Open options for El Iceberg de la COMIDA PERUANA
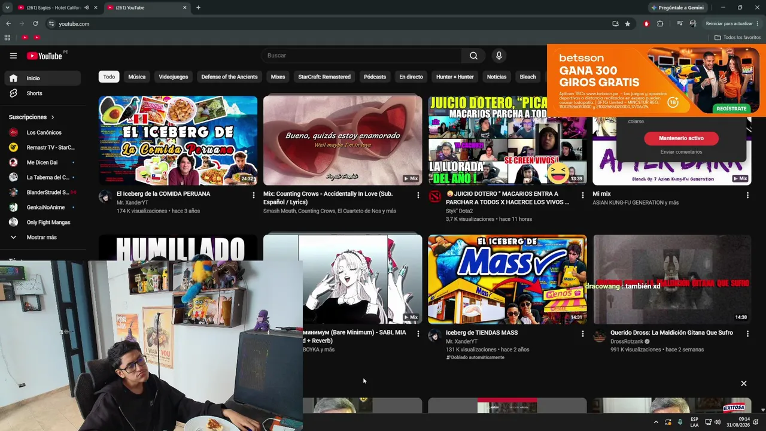Viewport: 766px width, 431px height. (x=253, y=195)
